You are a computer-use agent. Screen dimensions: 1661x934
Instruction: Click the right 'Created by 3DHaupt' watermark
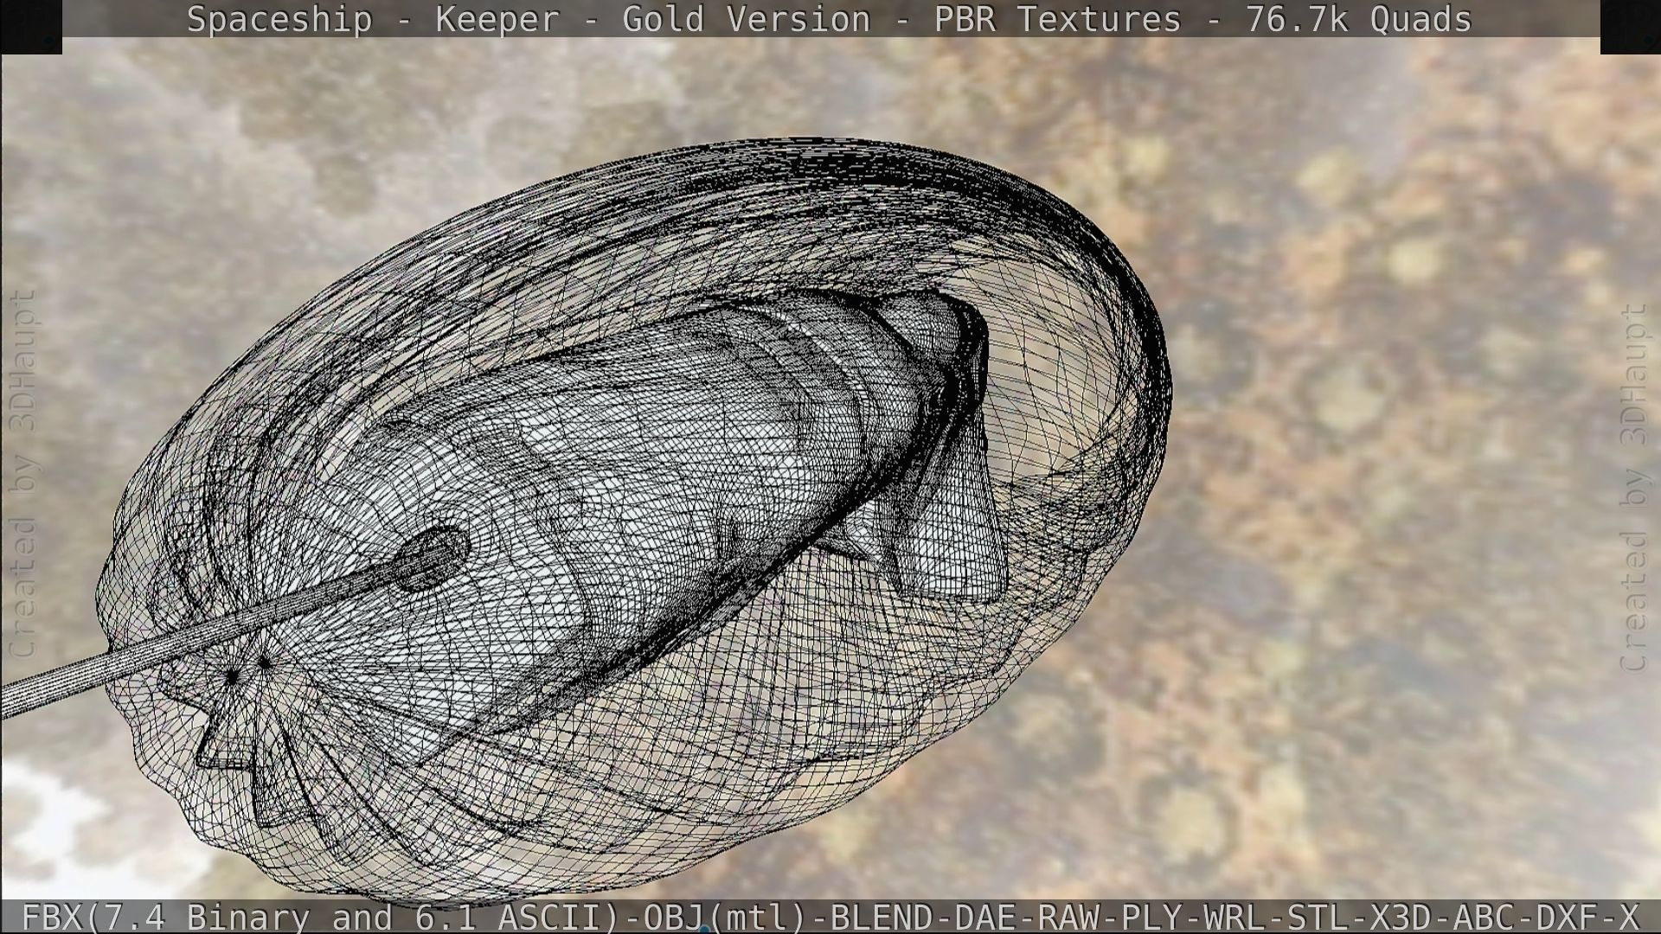pyautogui.click(x=1633, y=486)
